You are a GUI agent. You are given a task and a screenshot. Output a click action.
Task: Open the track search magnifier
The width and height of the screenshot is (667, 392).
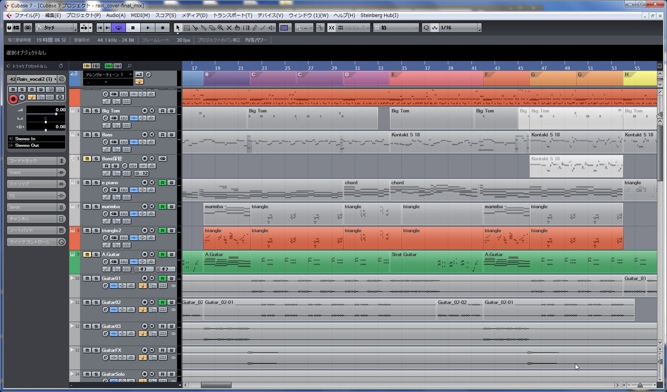pyautogui.click(x=129, y=66)
